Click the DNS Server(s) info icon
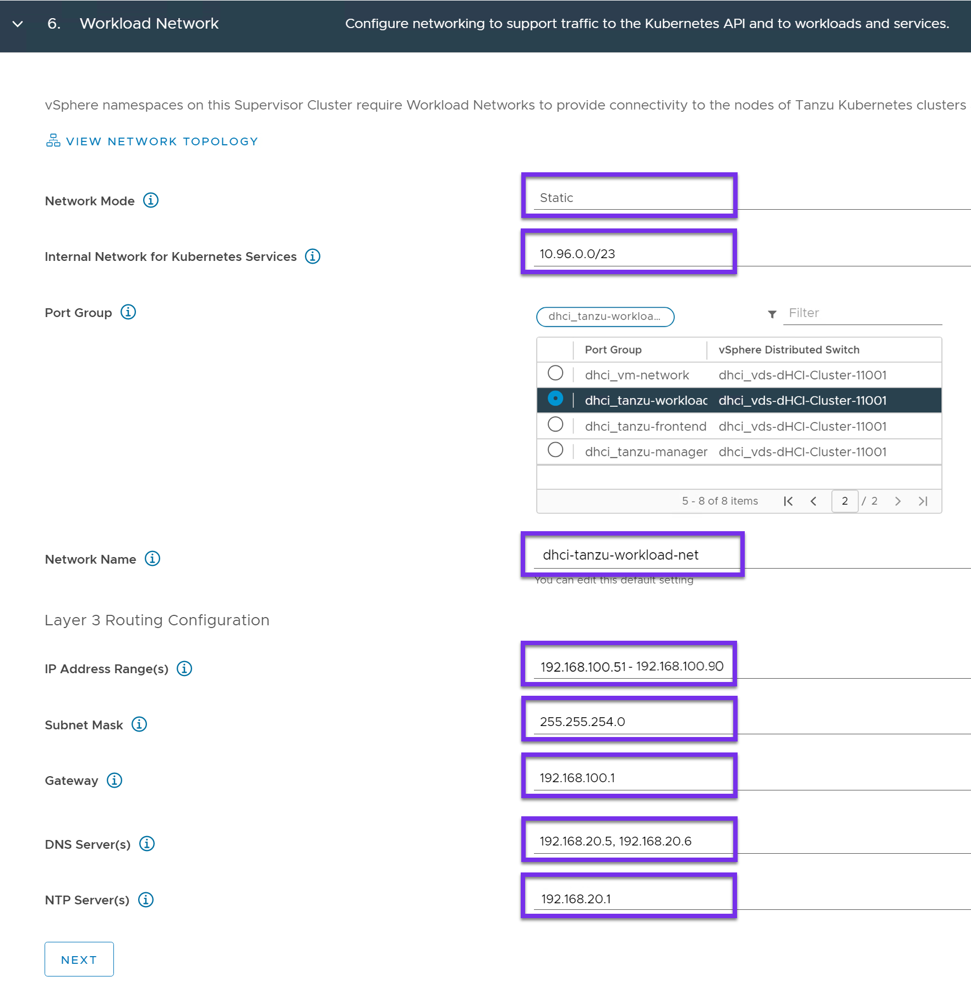The height and width of the screenshot is (993, 971). click(147, 844)
